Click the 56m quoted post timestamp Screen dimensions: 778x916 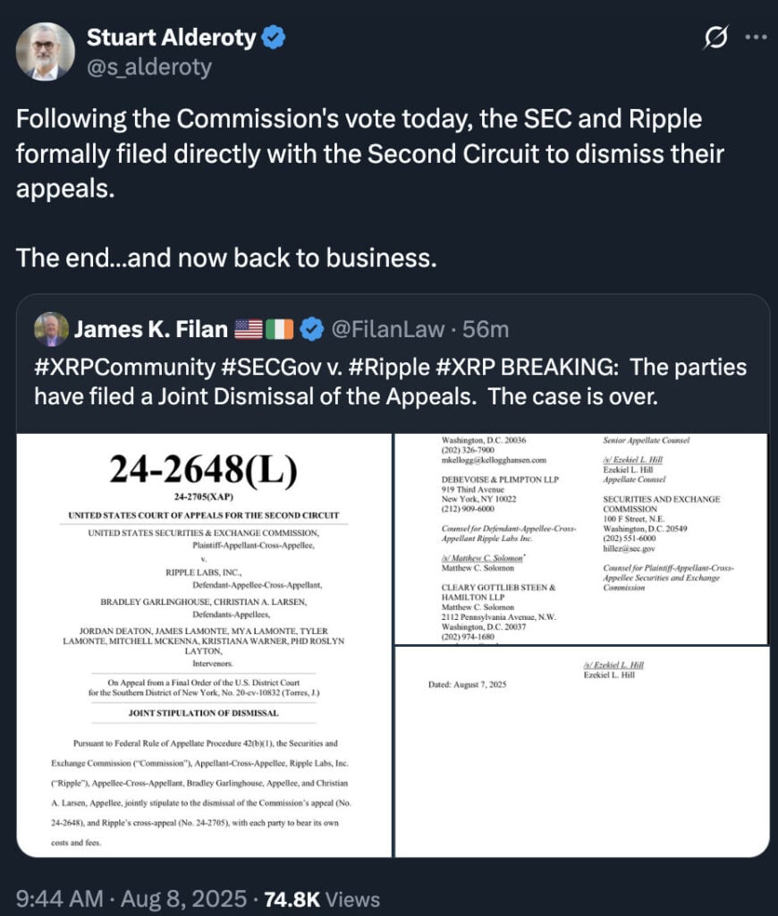pos(486,329)
